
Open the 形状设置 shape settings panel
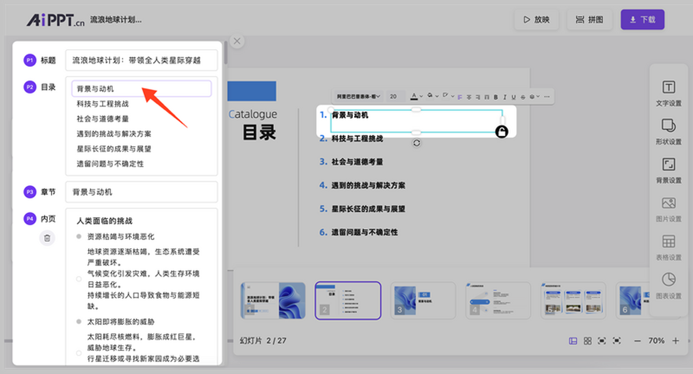[x=668, y=131]
